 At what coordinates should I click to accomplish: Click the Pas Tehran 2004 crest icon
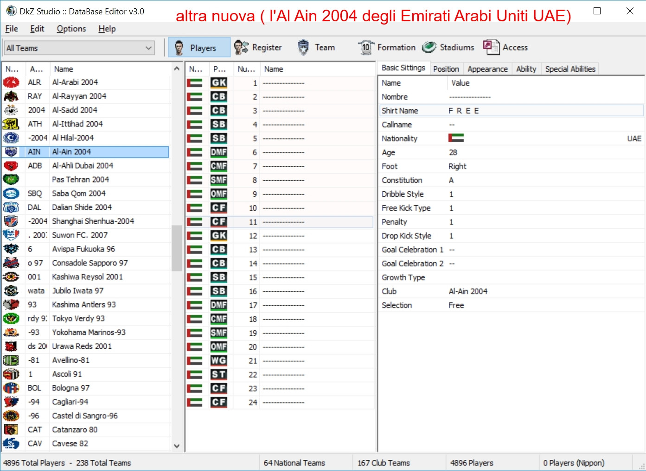click(11, 180)
